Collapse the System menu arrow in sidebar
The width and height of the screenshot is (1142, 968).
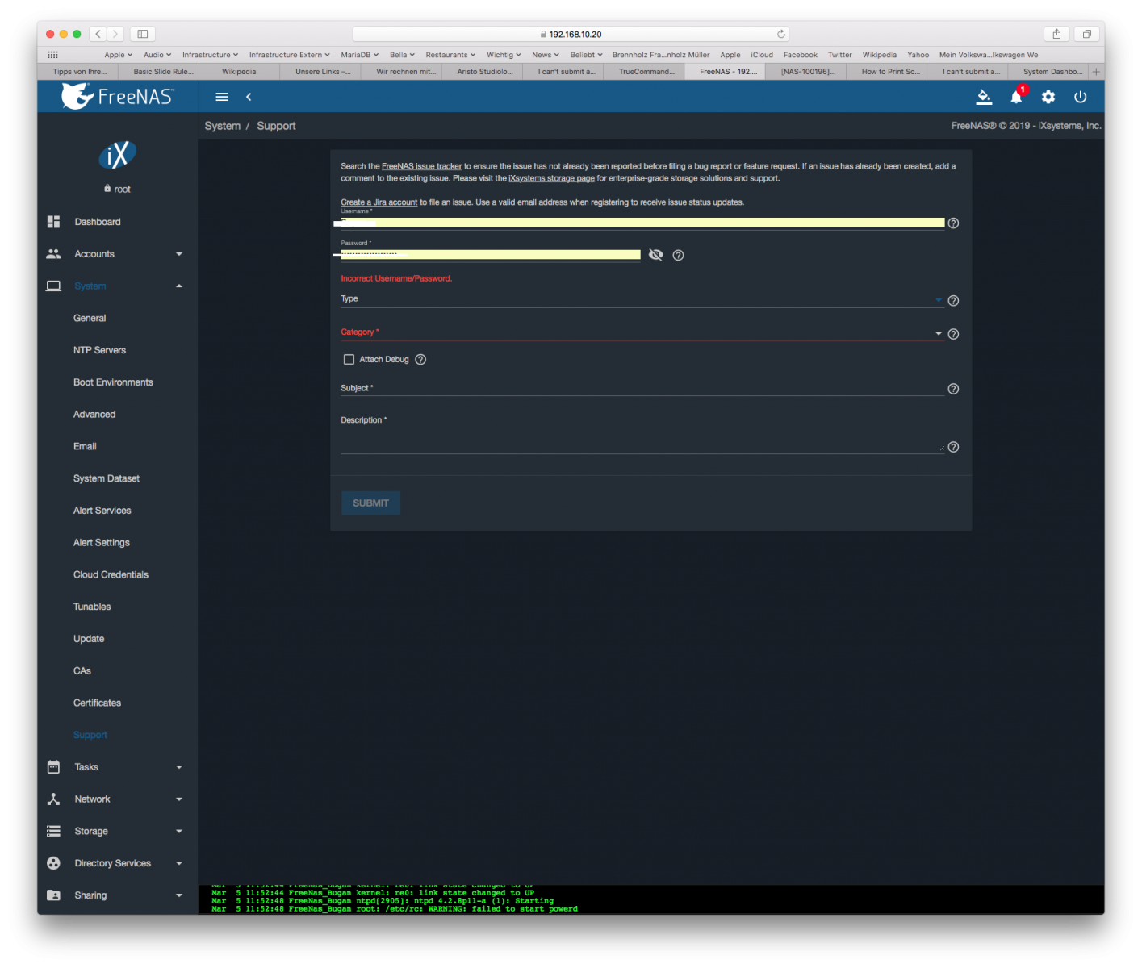(x=179, y=286)
